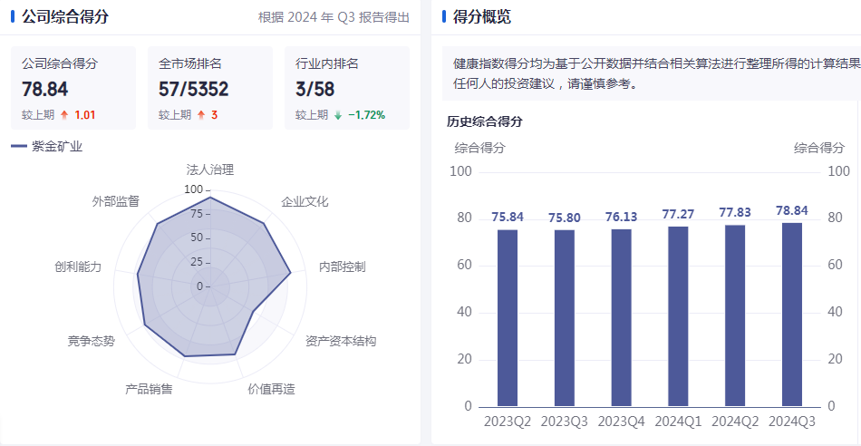
Task: Click the 资产资本结构 radar axis label
Action: tap(341, 341)
